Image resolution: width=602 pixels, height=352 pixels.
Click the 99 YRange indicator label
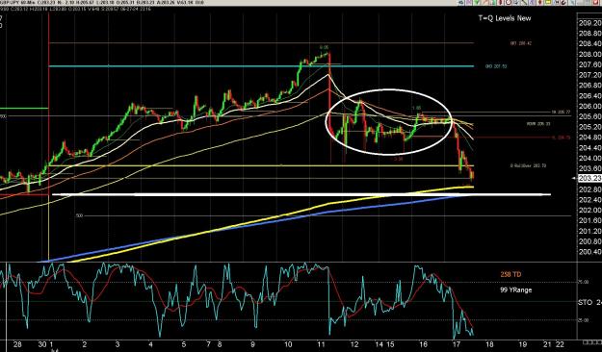tap(515, 290)
